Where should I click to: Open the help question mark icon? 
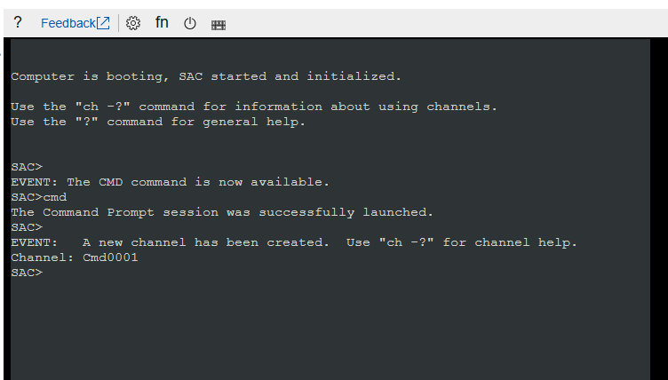18,23
